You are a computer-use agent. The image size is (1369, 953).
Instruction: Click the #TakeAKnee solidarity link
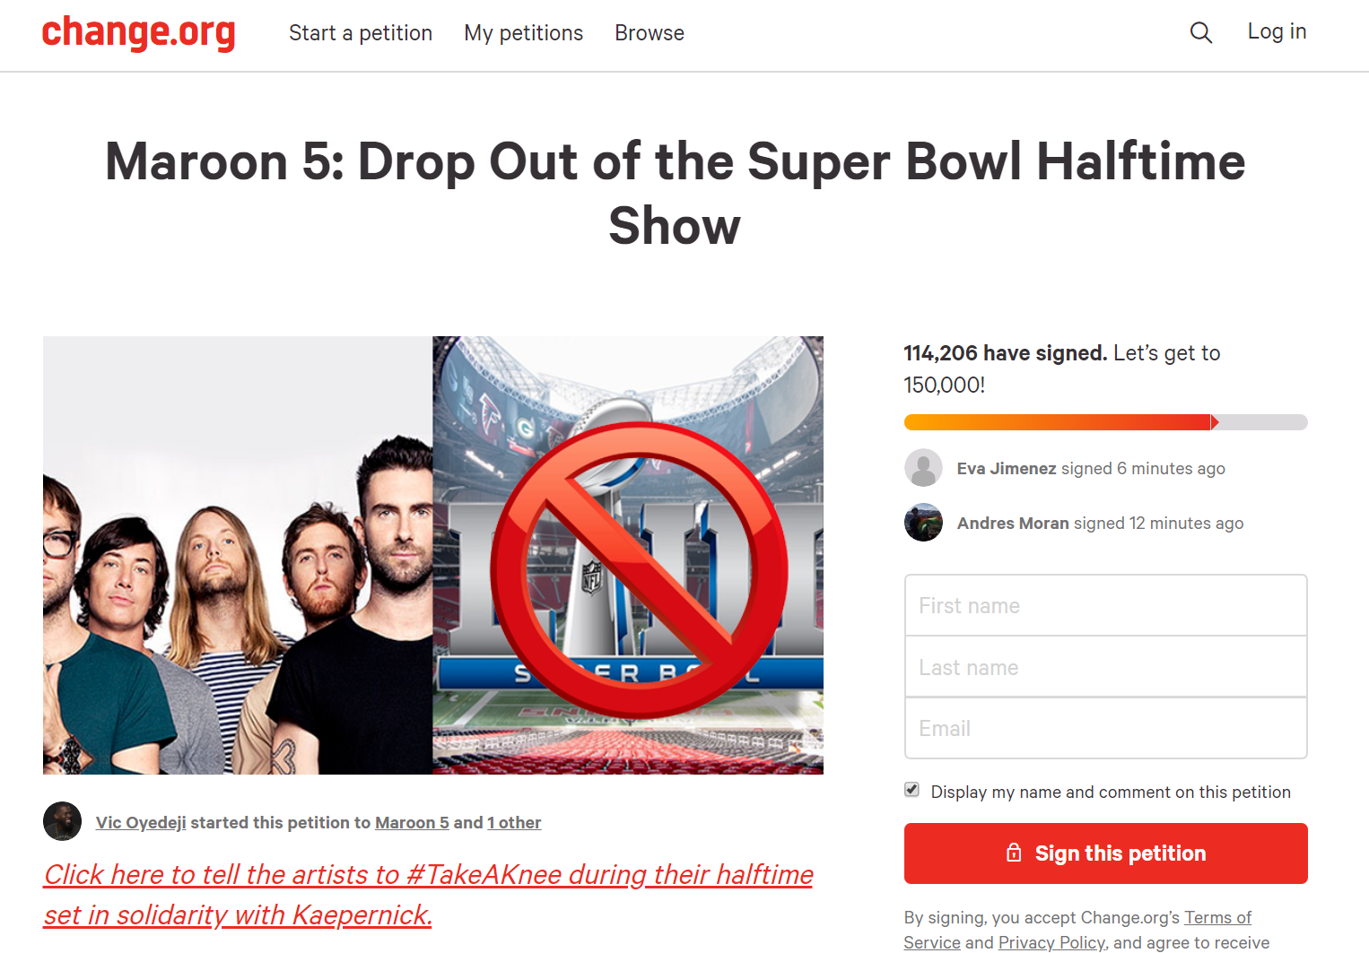click(429, 895)
